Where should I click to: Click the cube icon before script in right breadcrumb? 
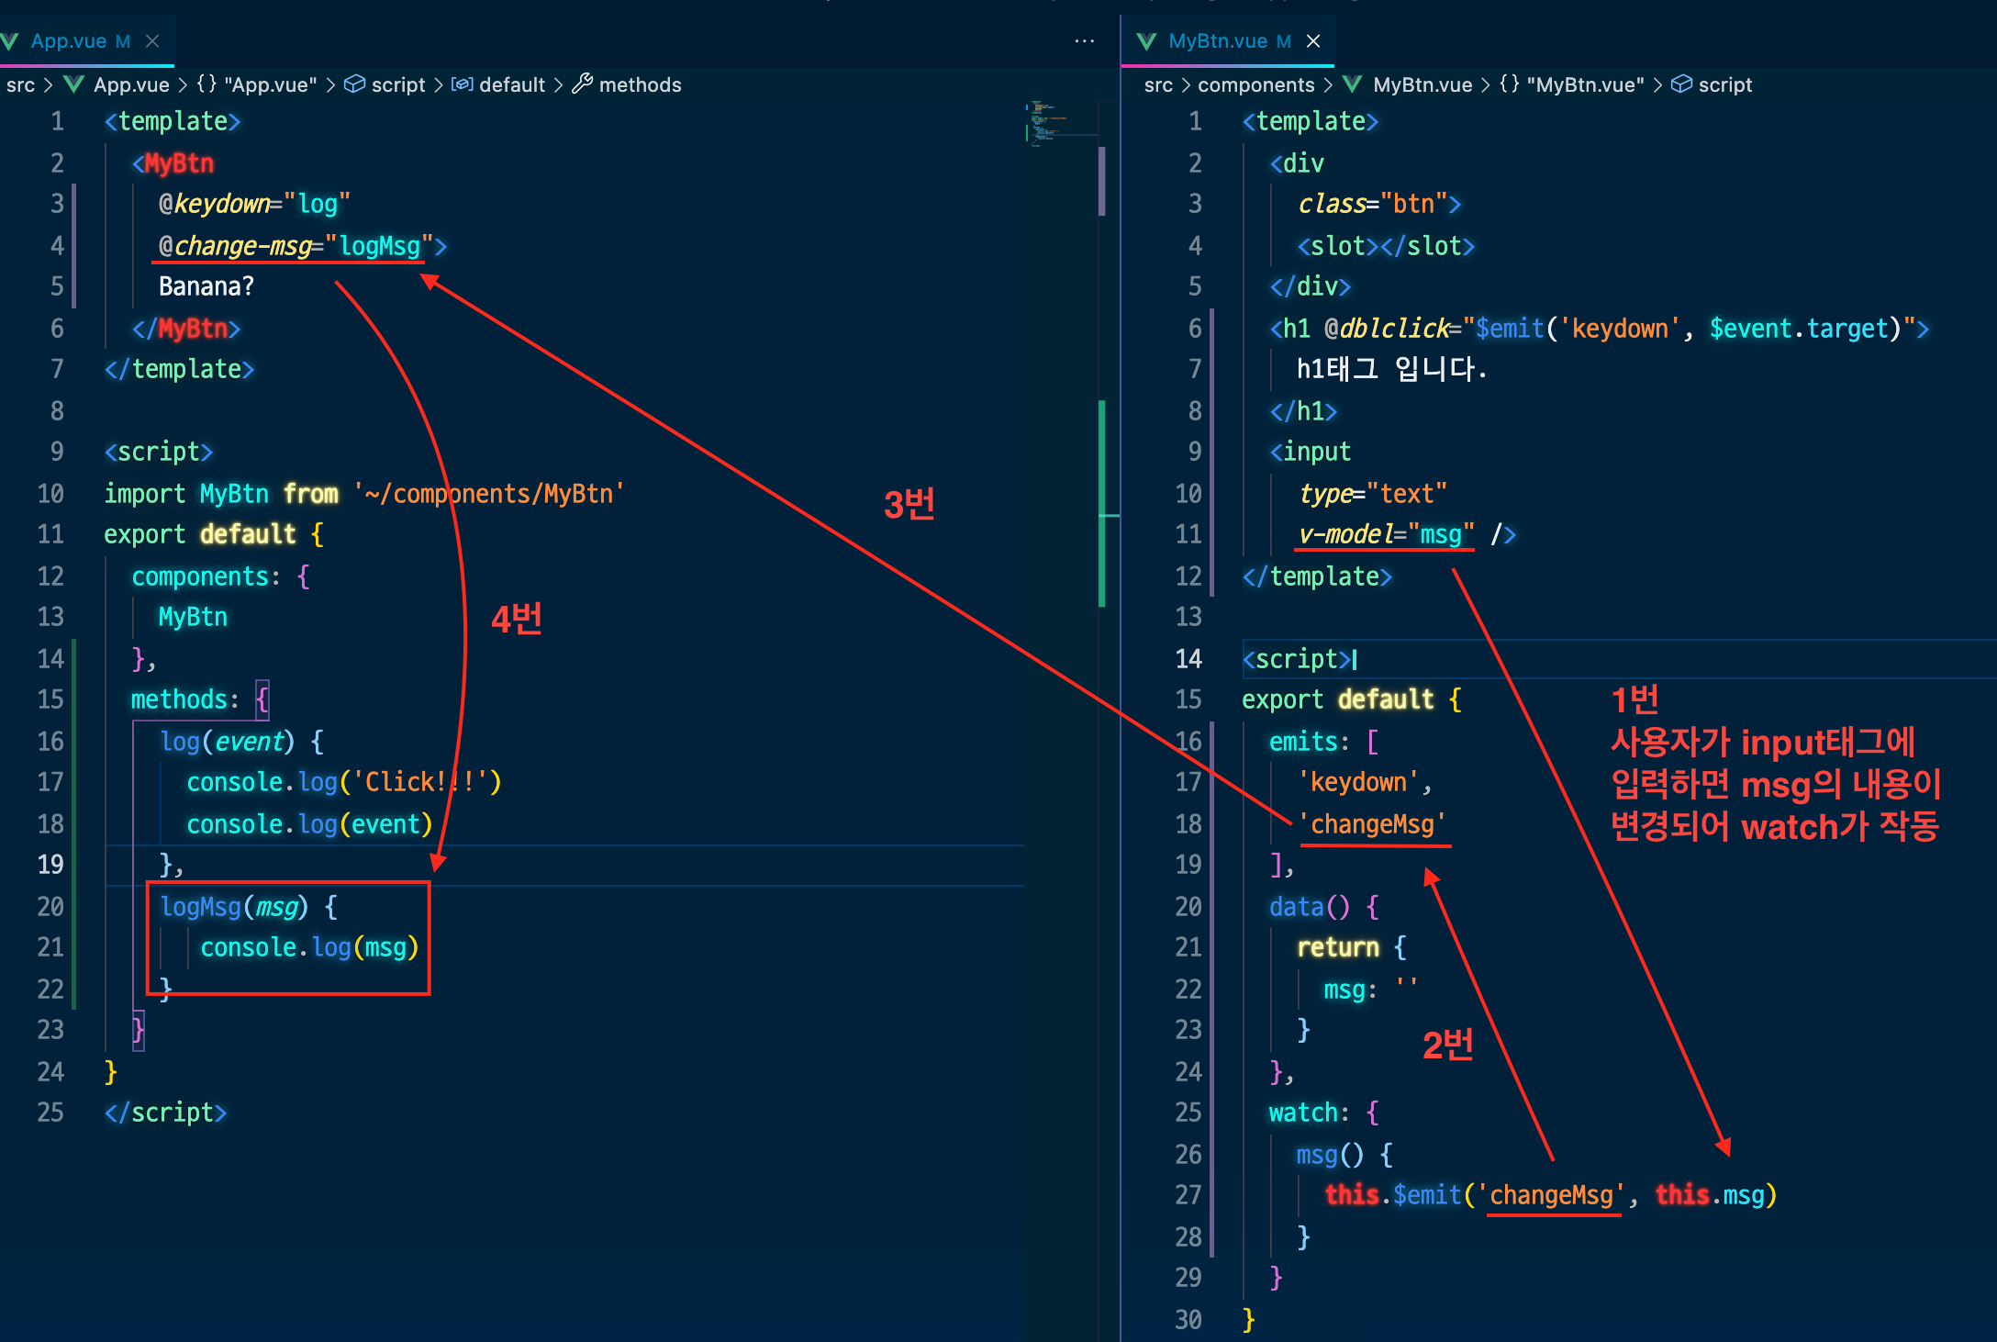click(x=1681, y=84)
